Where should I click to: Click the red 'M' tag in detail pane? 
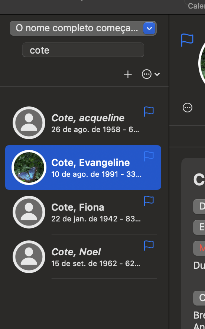pos(199,248)
